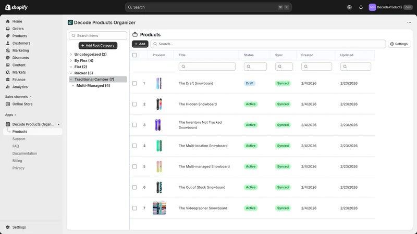417x234 pixels.
Task: Check The Inventory Not Tracked Snowboard checkbox
Action: (134, 125)
